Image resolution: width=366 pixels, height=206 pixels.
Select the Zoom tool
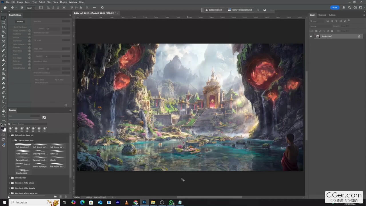3,116
